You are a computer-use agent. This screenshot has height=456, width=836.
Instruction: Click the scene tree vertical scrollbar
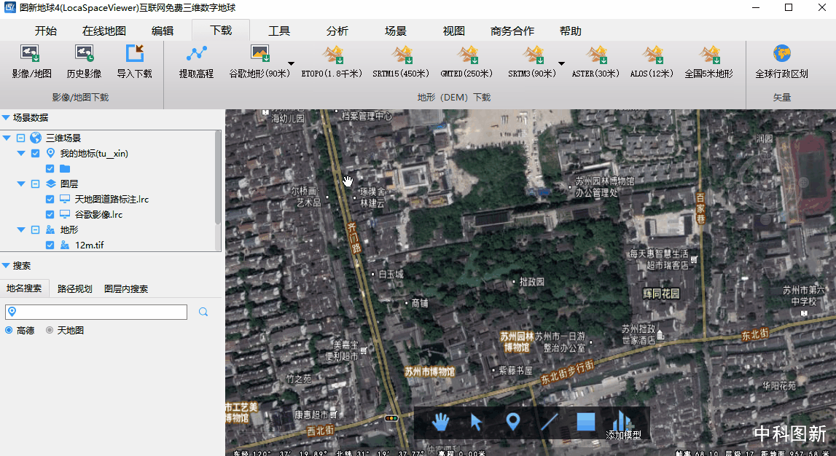click(217, 177)
